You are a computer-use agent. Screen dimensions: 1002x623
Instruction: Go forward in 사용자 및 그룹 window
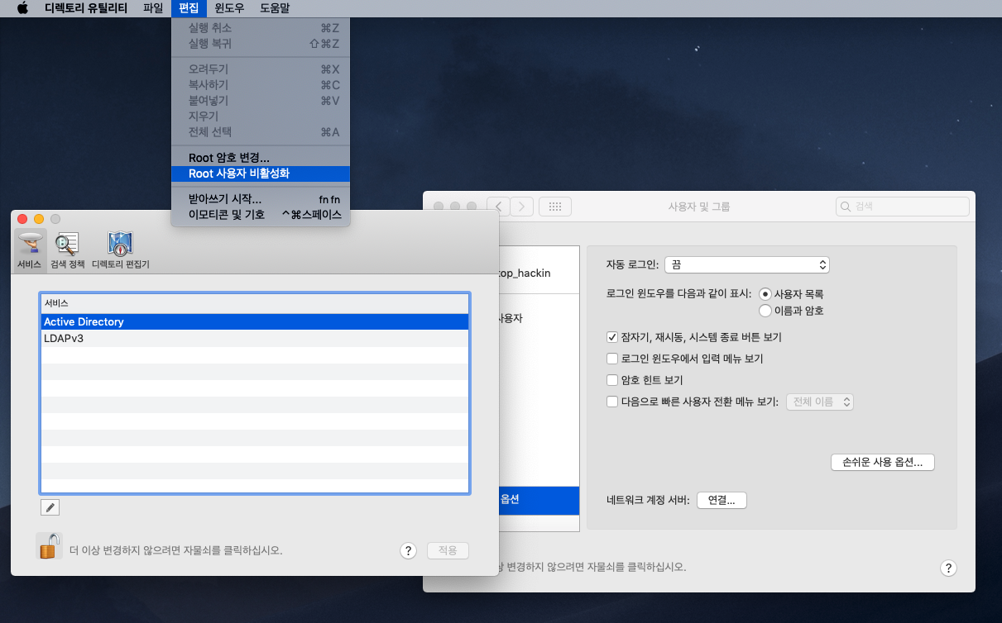click(x=522, y=206)
